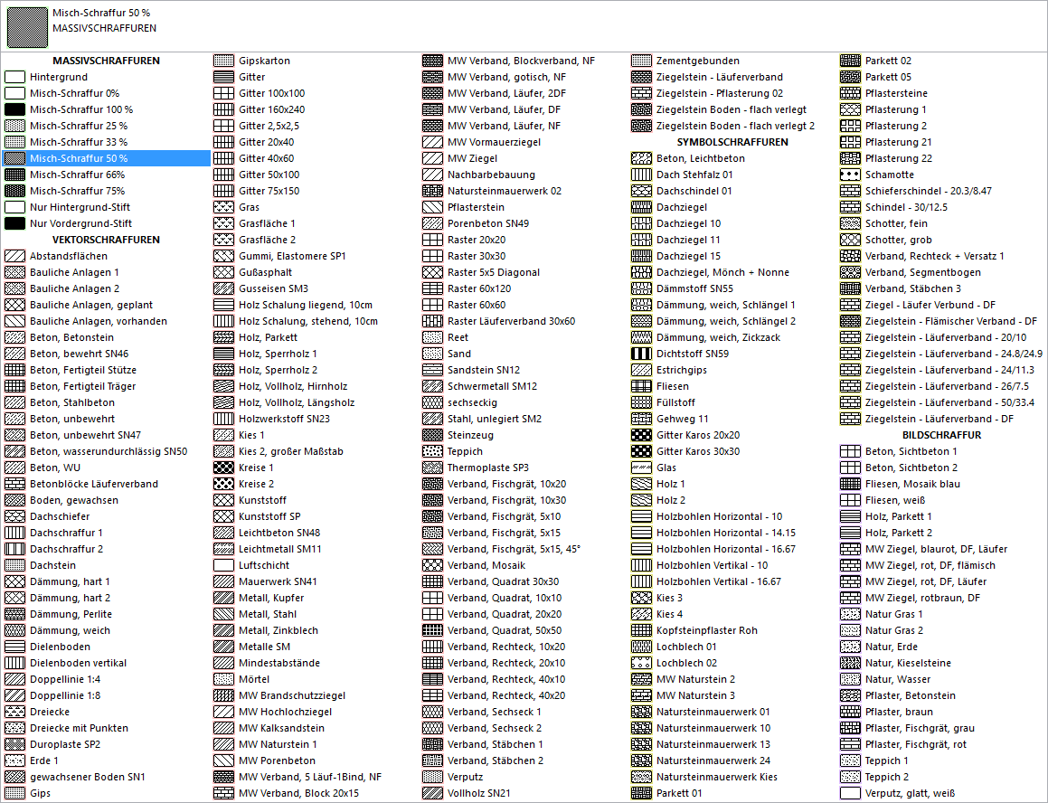Select the Schamotte pattern icon

(850, 175)
